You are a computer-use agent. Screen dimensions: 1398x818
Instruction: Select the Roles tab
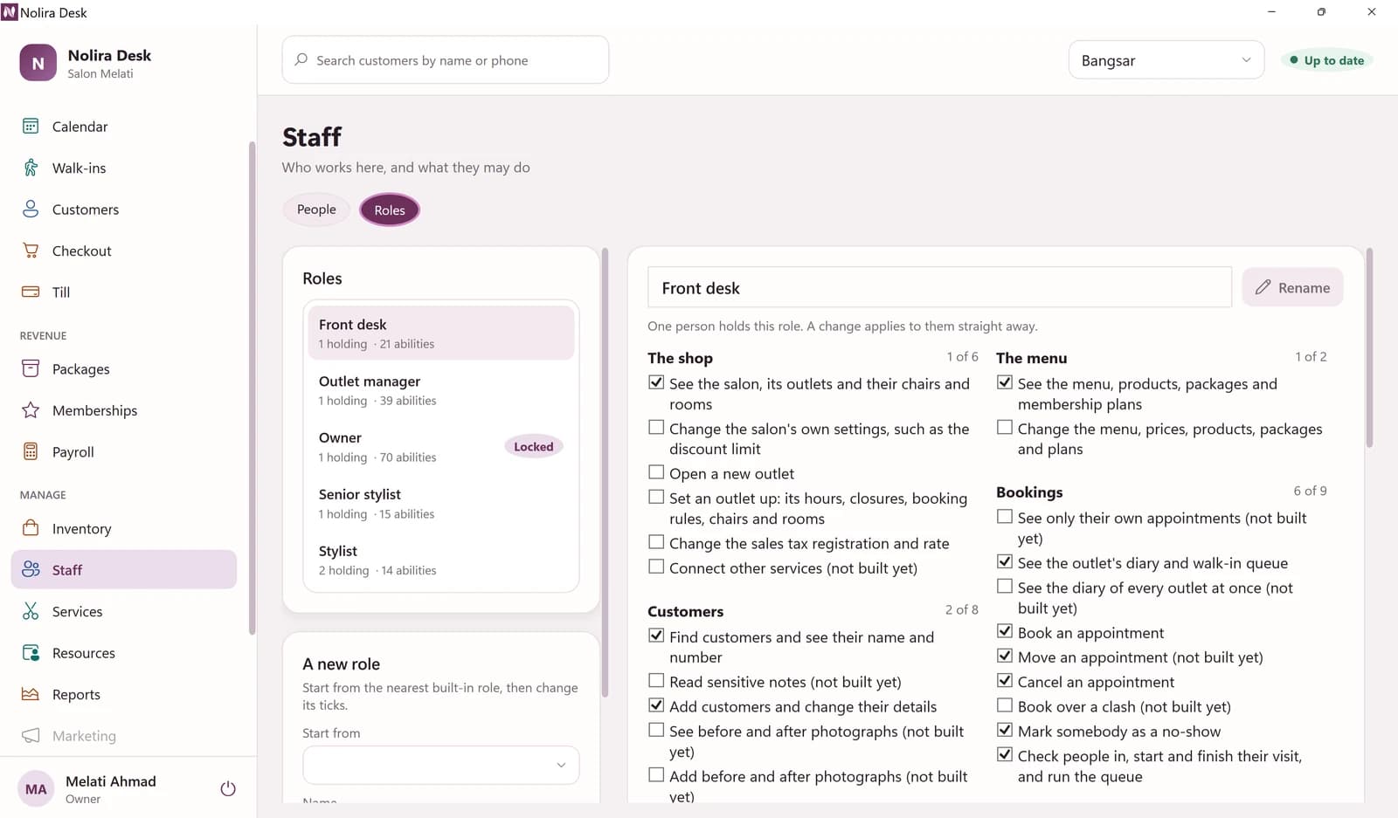[x=390, y=210]
